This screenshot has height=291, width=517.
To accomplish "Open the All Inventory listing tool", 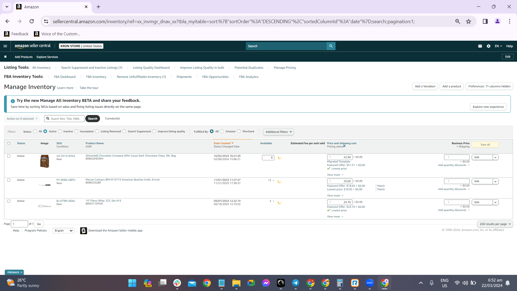I will (41, 68).
